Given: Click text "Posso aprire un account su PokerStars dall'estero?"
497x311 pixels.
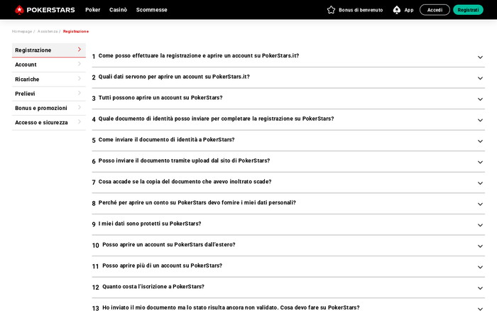Looking at the screenshot, I should pos(169,245).
